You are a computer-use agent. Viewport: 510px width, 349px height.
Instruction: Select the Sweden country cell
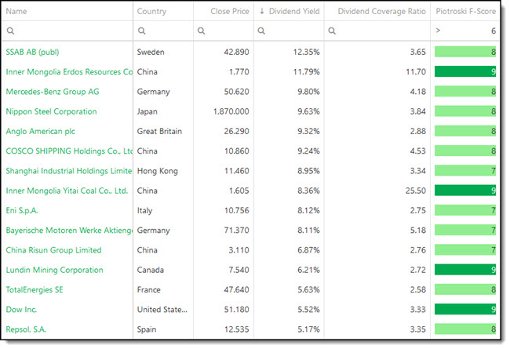click(151, 52)
